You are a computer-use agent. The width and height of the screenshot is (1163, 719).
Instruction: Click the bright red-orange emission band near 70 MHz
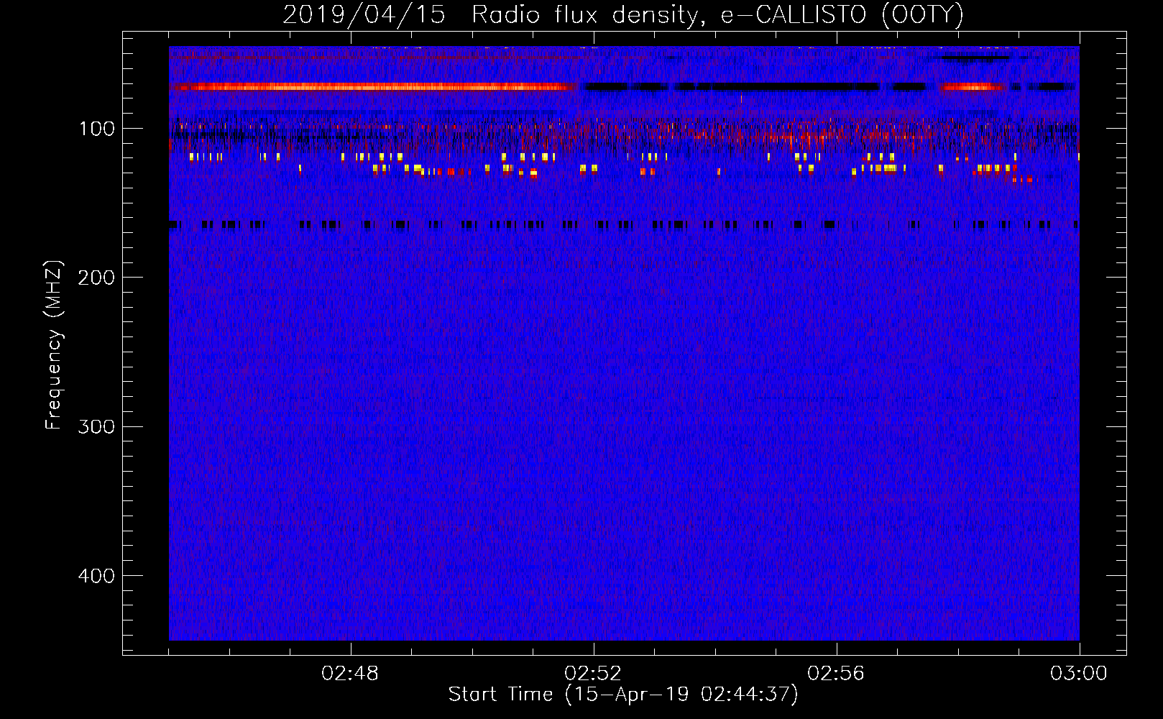[x=374, y=87]
